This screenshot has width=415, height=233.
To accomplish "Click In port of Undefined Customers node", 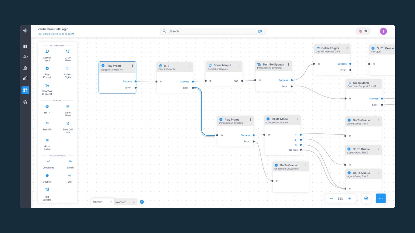I will pyautogui.click(x=273, y=181).
